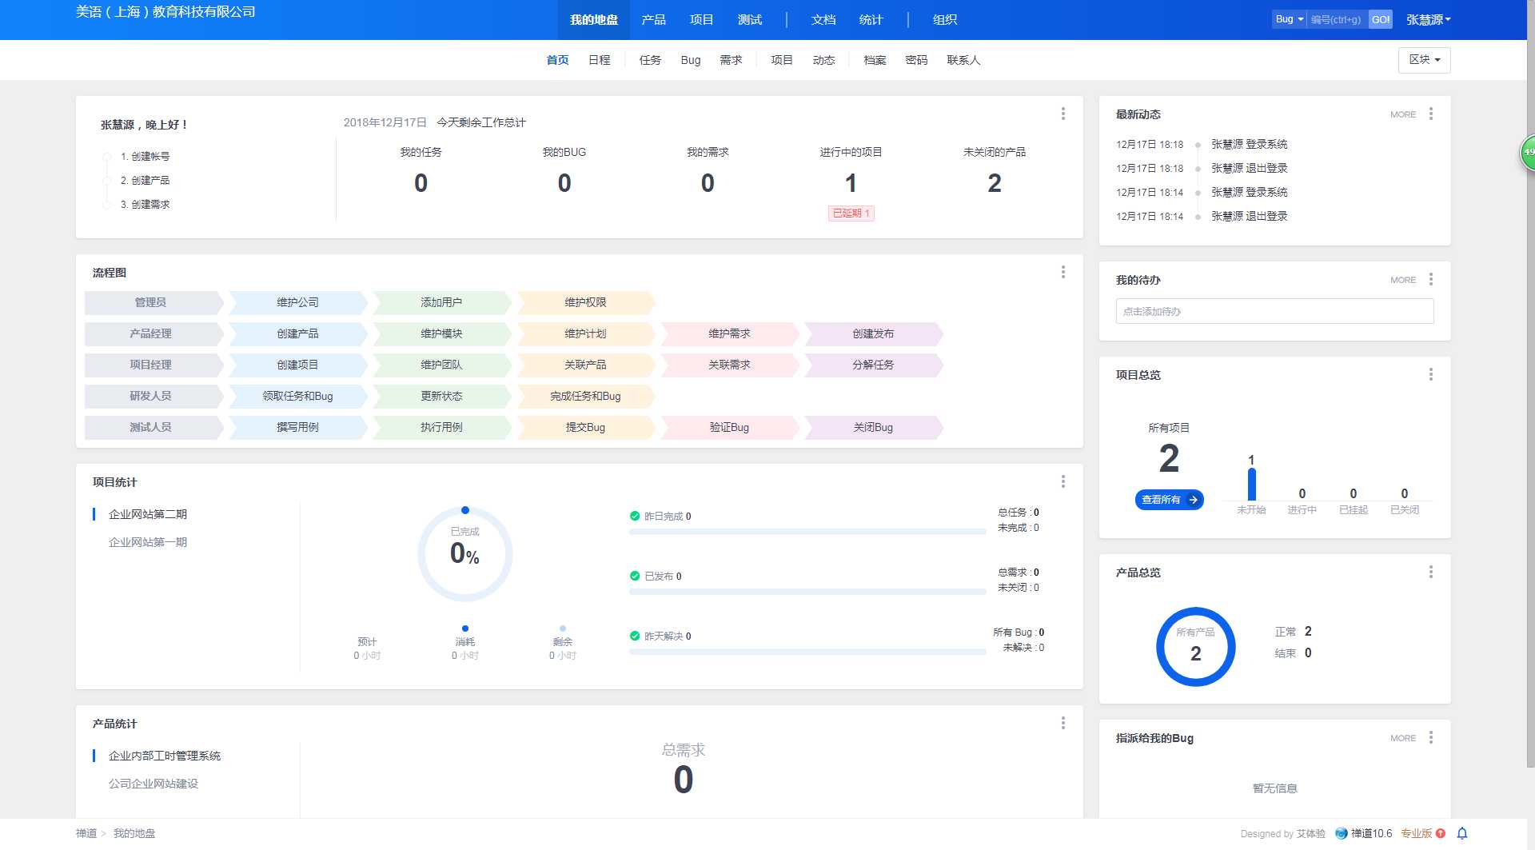Switch to 密码 sub-tab
The height and width of the screenshot is (850, 1535).
[916, 60]
